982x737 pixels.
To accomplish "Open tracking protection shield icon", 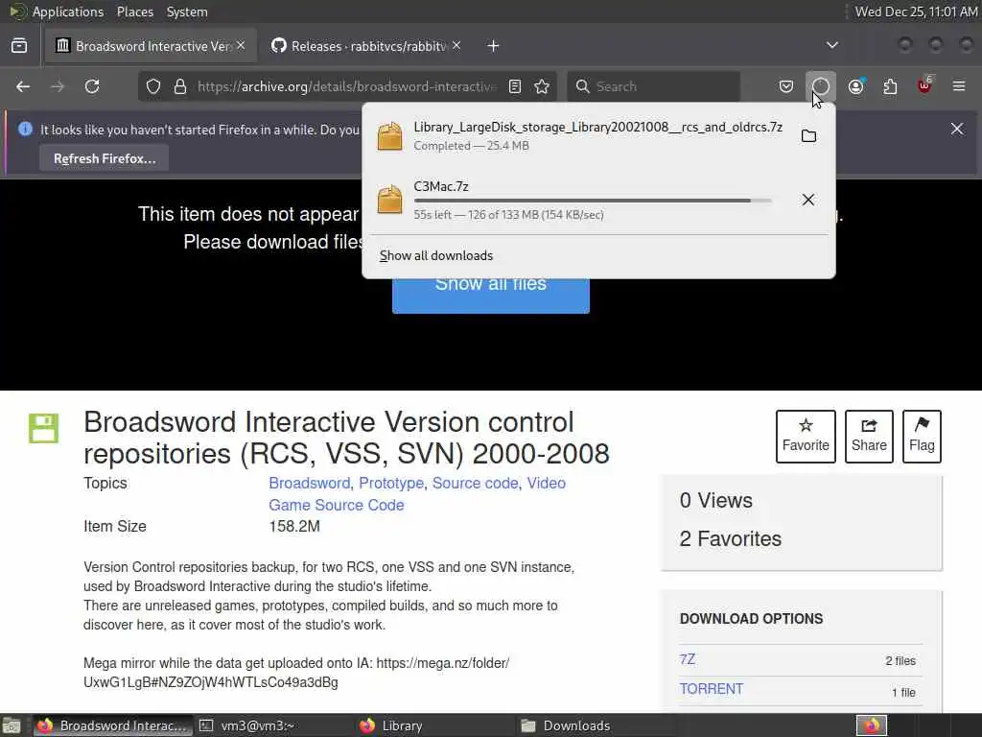I will 153,86.
